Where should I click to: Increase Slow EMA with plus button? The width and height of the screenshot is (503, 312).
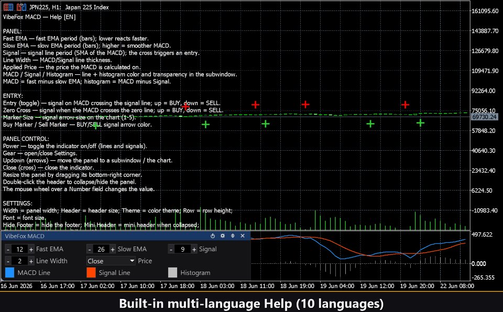point(113,249)
